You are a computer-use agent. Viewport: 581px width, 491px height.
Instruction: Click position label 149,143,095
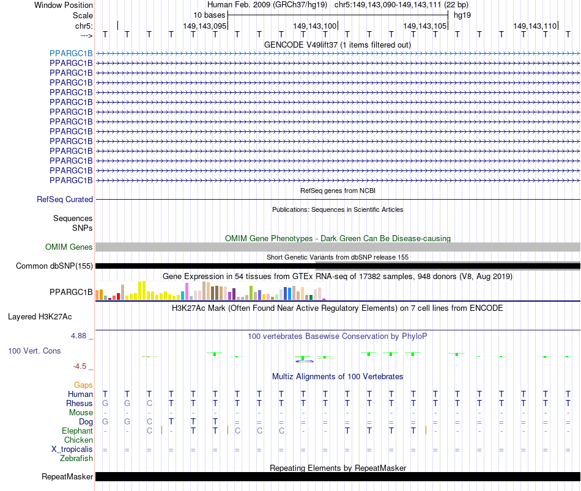click(204, 26)
